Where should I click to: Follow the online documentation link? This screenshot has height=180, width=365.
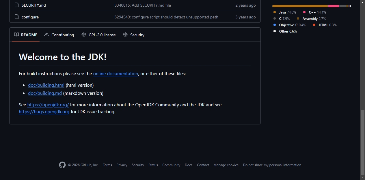(x=116, y=73)
